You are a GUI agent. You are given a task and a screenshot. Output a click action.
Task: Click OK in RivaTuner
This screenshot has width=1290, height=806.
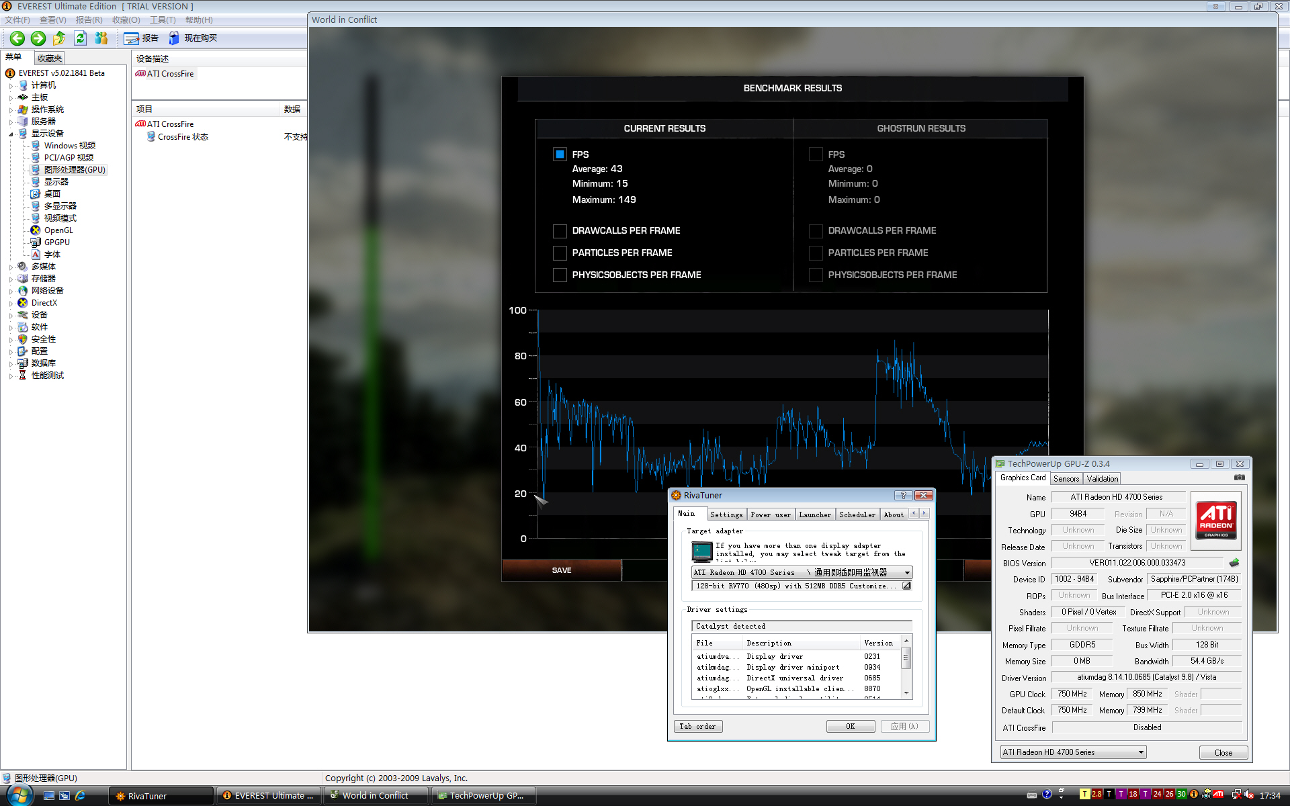coord(851,726)
